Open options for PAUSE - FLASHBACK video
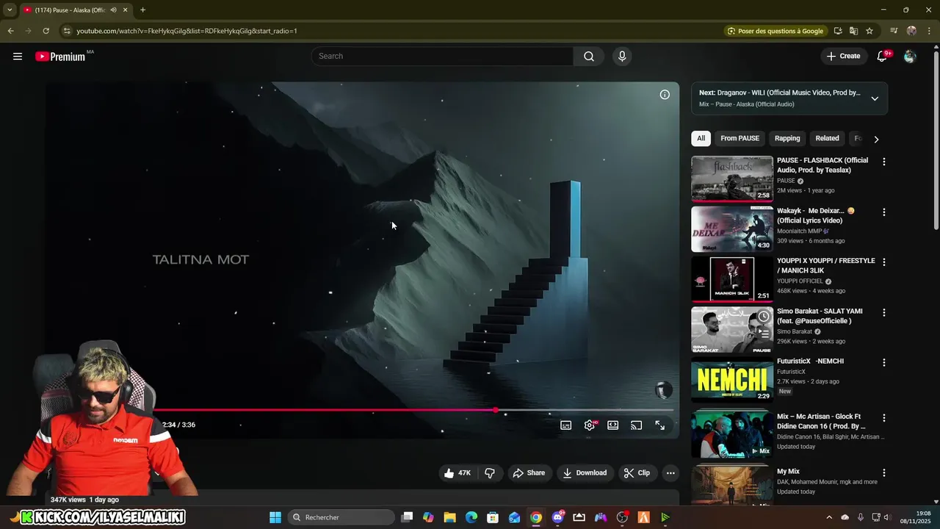Viewport: 940px width, 529px height. (884, 162)
